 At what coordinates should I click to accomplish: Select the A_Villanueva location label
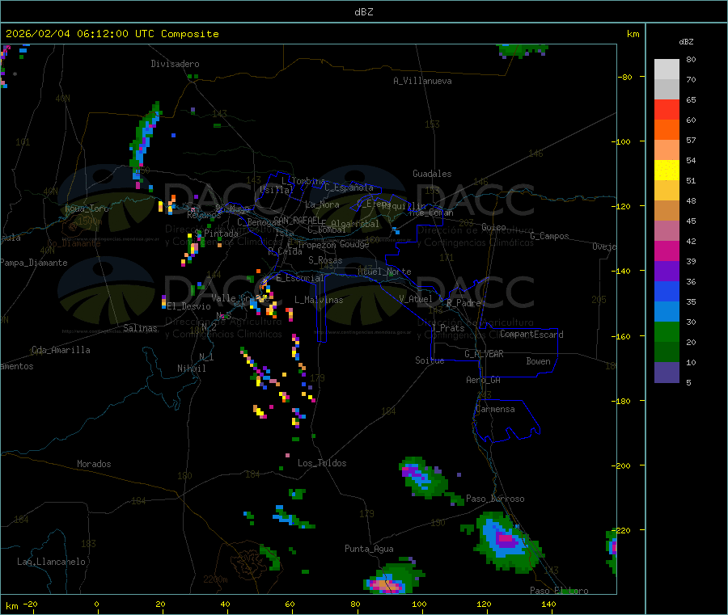tap(422, 81)
